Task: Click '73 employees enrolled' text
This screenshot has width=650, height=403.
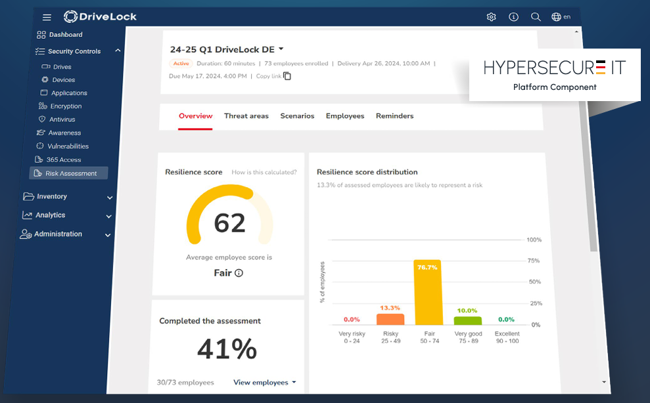Action: point(296,64)
